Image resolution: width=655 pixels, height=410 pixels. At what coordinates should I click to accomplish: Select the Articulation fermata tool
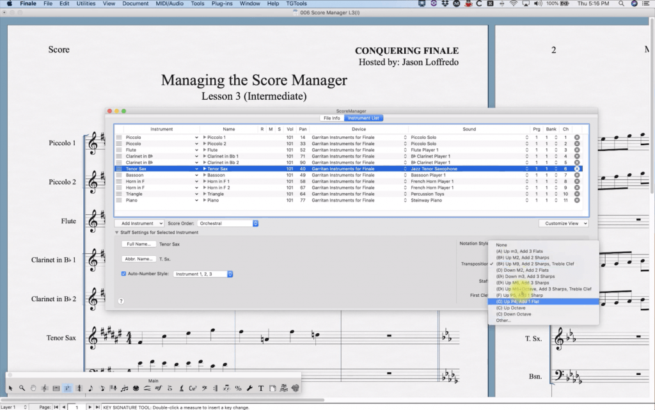pyautogui.click(x=170, y=388)
